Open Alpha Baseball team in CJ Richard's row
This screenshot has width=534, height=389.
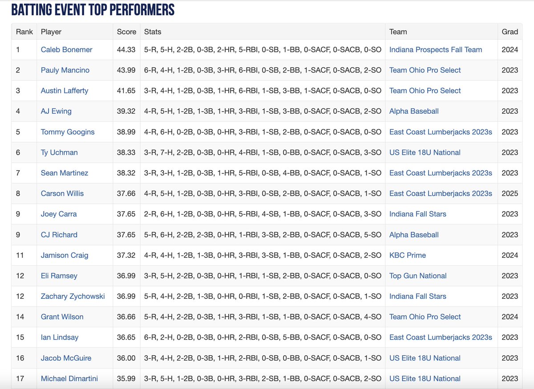click(x=414, y=235)
